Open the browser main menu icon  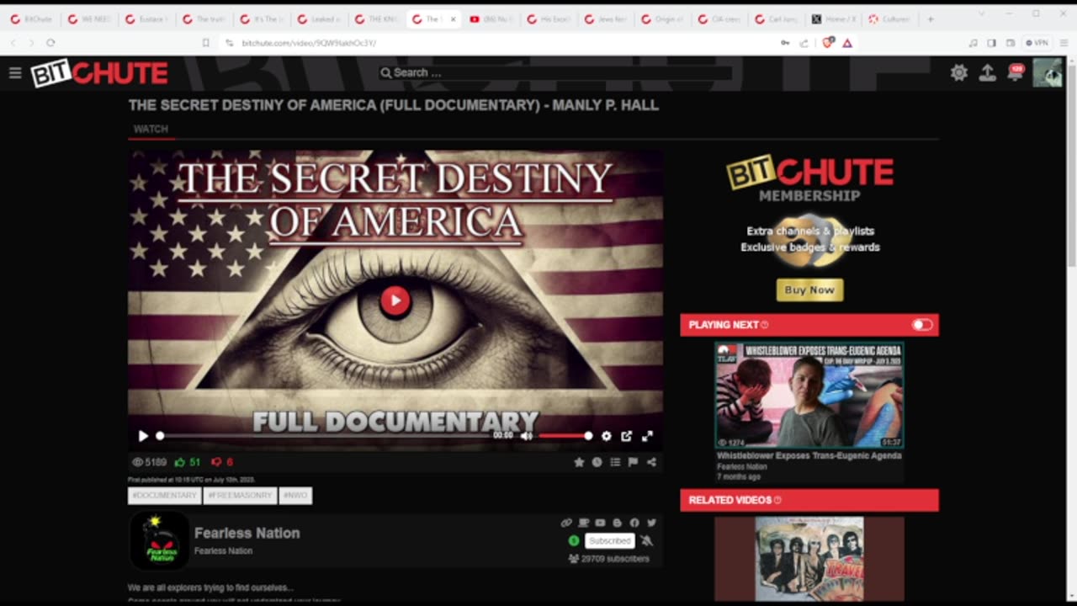pyautogui.click(x=1064, y=42)
